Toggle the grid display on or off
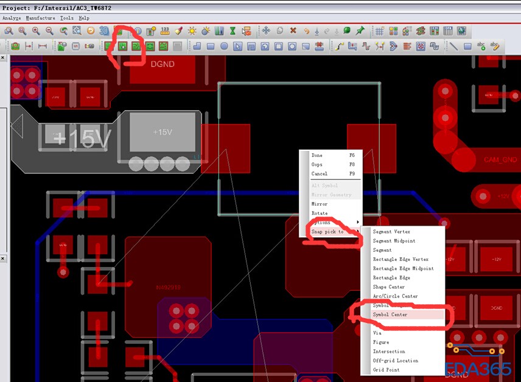The image size is (521, 382). (x=380, y=31)
